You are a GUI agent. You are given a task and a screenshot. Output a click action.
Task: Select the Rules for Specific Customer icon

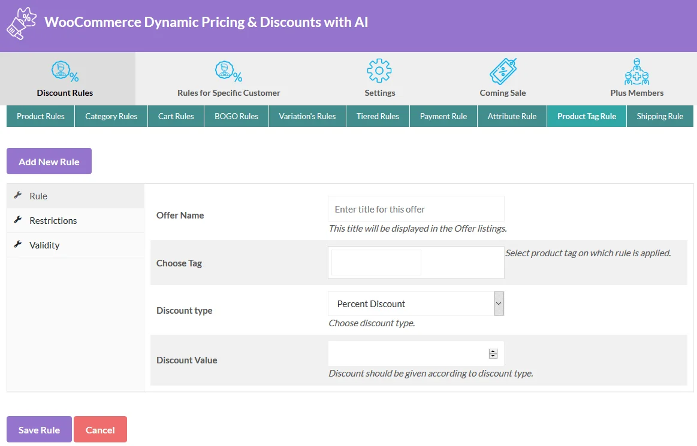(228, 71)
